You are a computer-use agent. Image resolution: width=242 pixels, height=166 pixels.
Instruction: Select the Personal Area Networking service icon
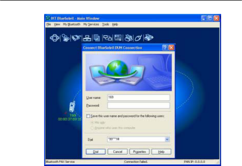[55, 38]
